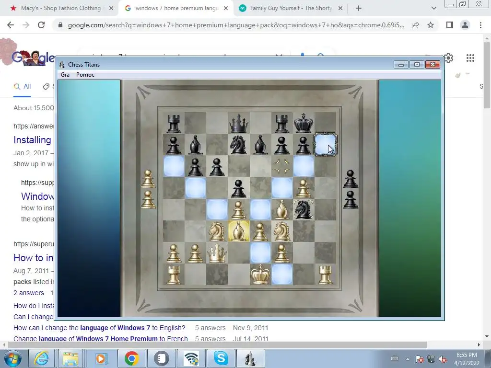Image resolution: width=491 pixels, height=368 pixels.
Task: Click the Chrome address bar URL
Action: [236, 25]
